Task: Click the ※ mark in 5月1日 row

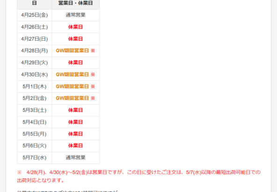Action: (x=93, y=87)
